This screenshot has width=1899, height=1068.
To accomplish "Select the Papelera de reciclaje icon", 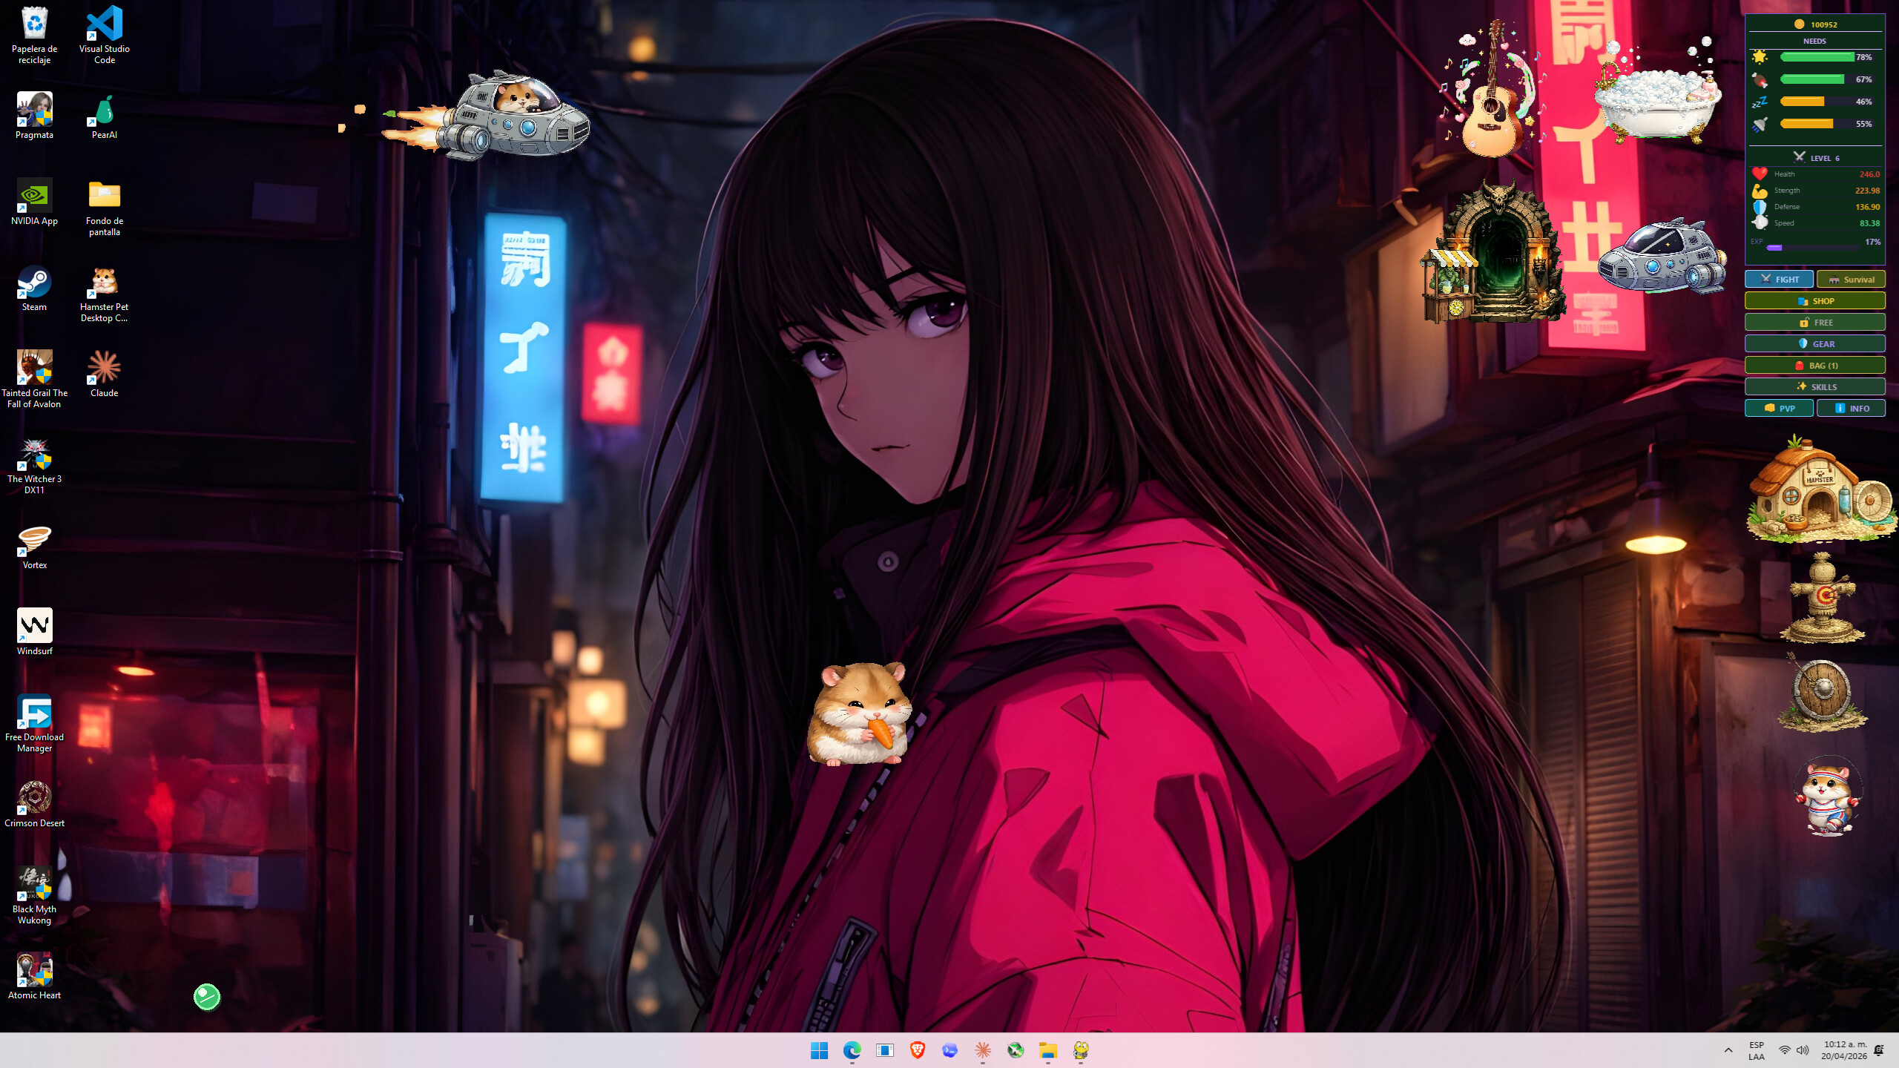I will [x=34, y=35].
